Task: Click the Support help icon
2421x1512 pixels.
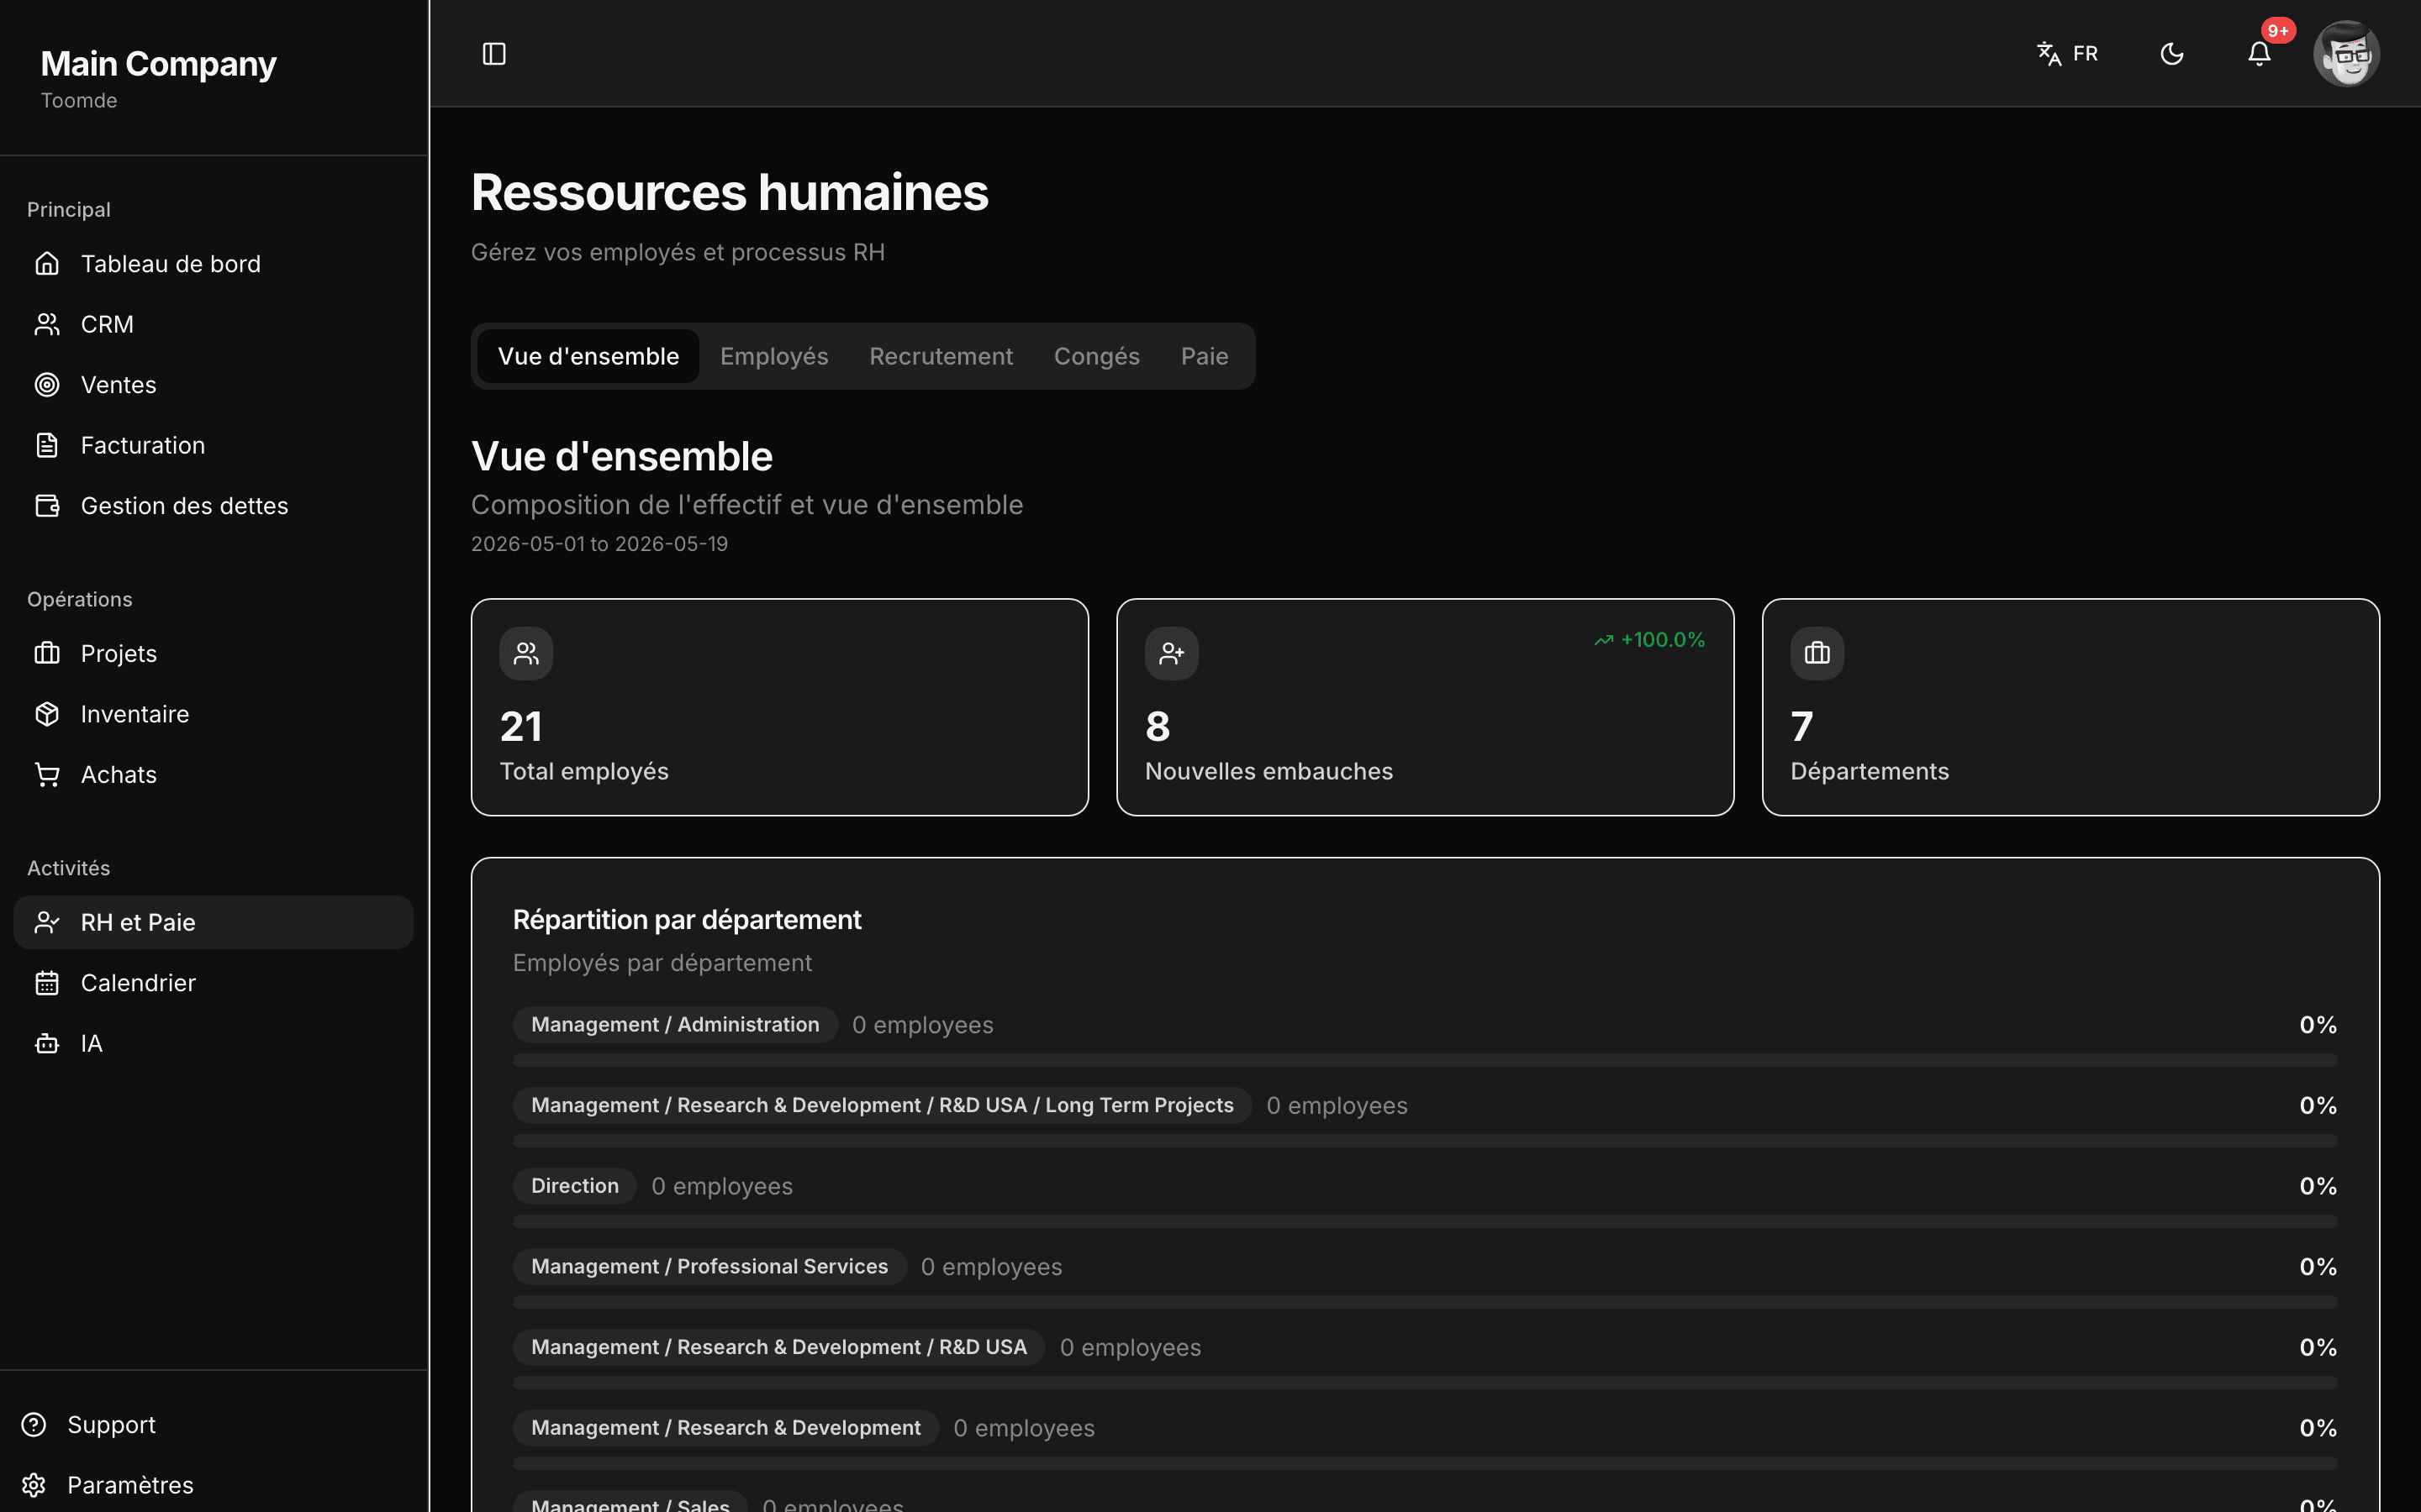Action: 34,1424
